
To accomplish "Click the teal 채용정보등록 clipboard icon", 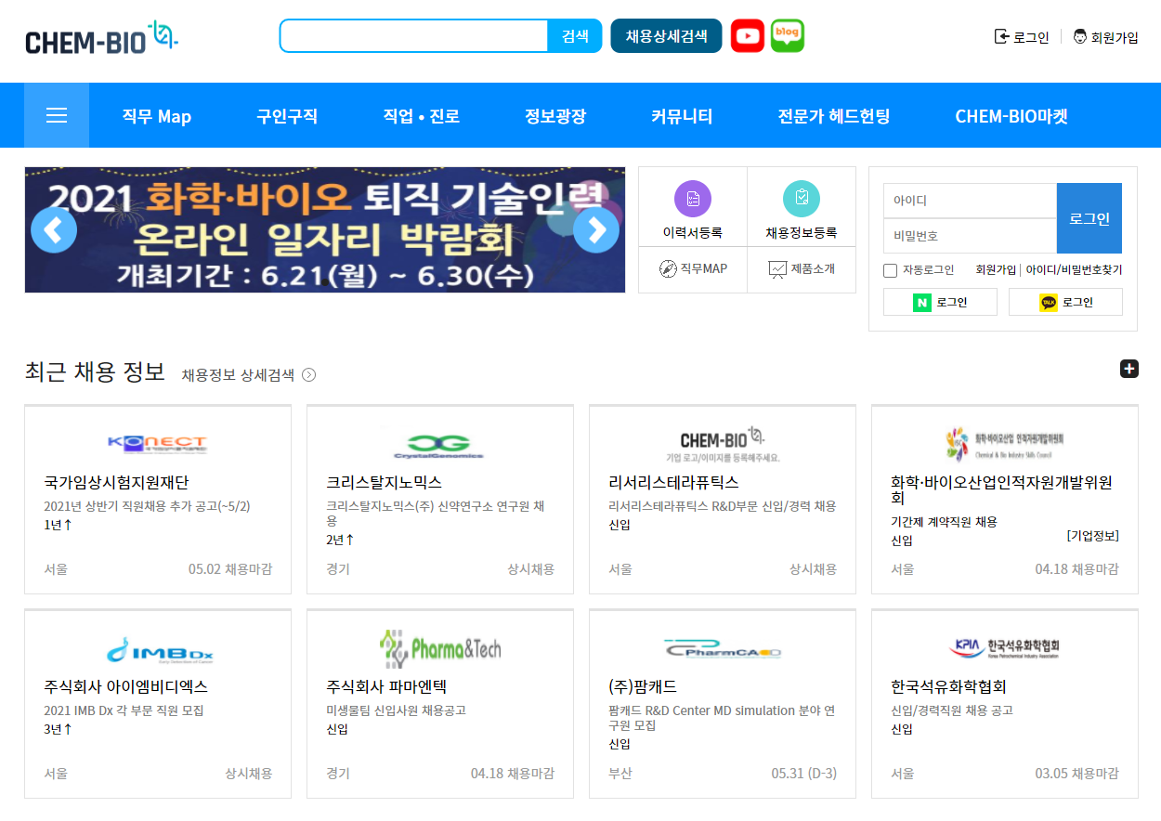I will [x=802, y=199].
